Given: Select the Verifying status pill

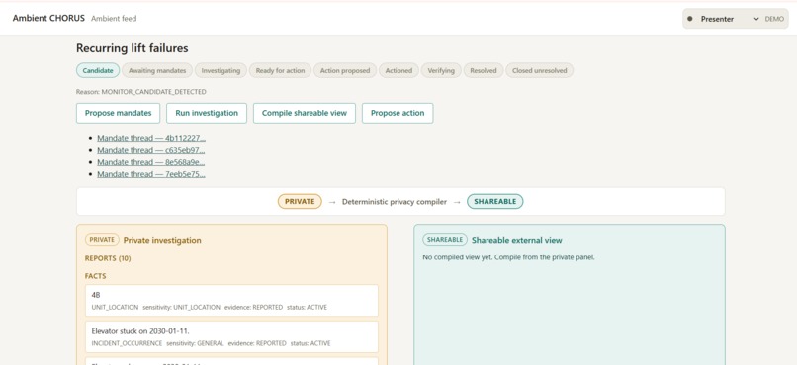Looking at the screenshot, I should click(441, 70).
